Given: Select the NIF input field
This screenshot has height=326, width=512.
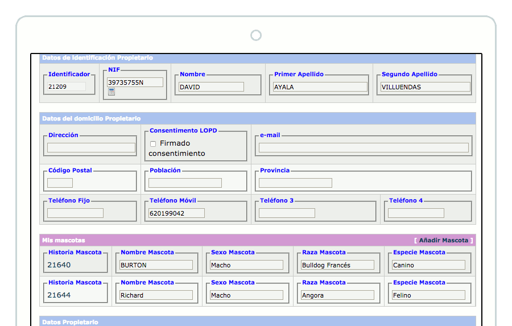Looking at the screenshot, I should [135, 82].
